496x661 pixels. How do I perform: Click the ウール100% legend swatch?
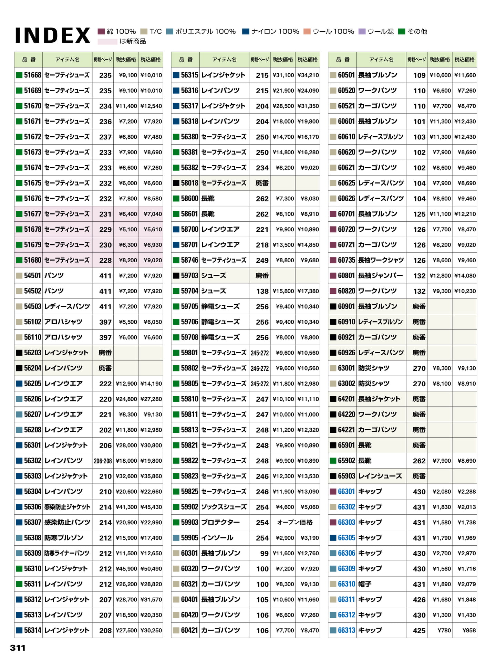point(307,32)
